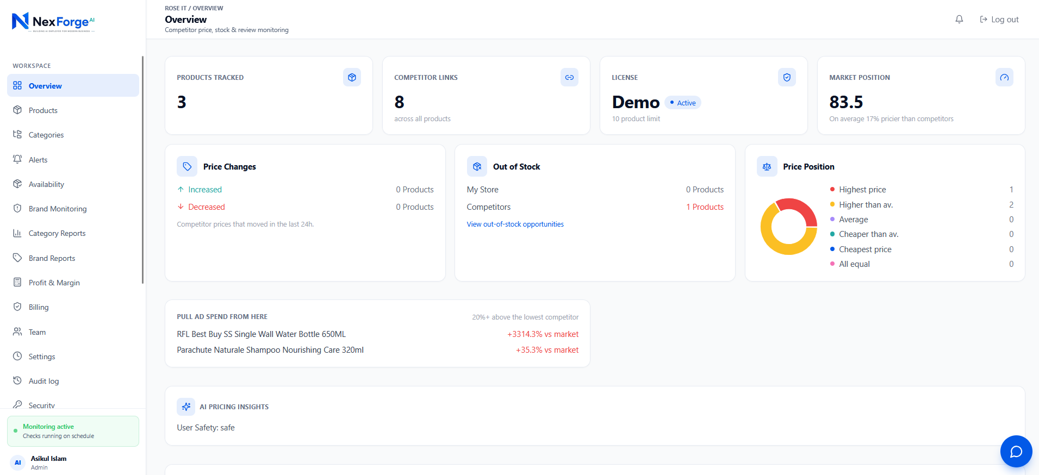Screen dimensions: 1039x475
Task: View out-of-stock opportunities link
Action: 515,224
